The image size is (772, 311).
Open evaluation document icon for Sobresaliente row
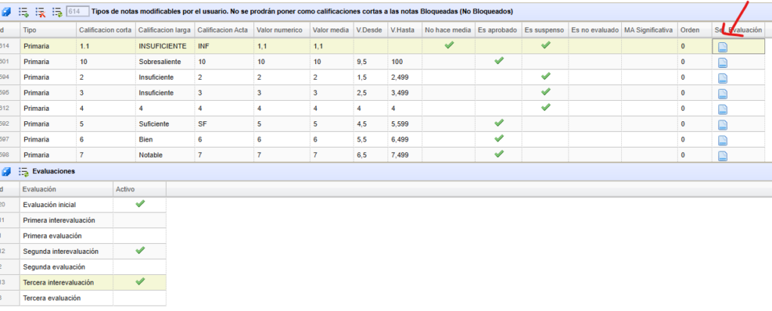click(722, 62)
